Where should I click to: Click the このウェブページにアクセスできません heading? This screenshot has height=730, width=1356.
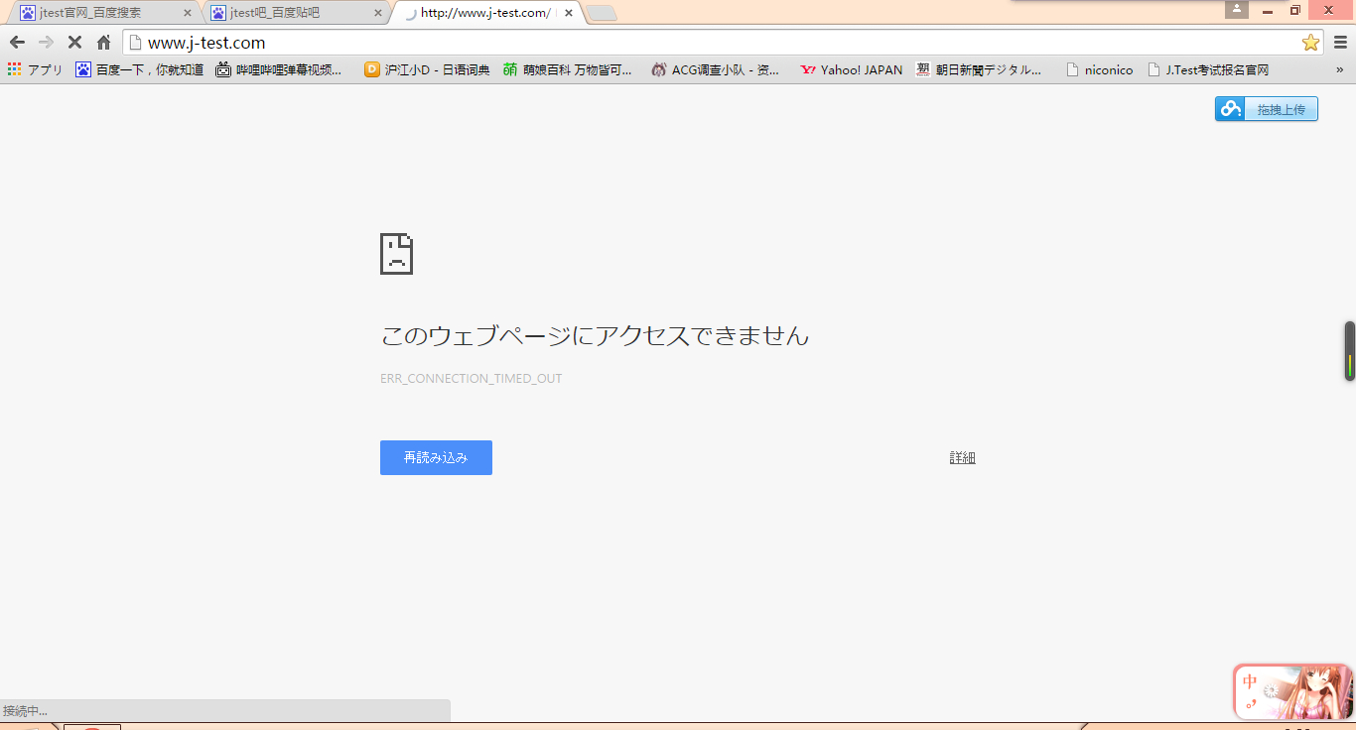point(595,336)
